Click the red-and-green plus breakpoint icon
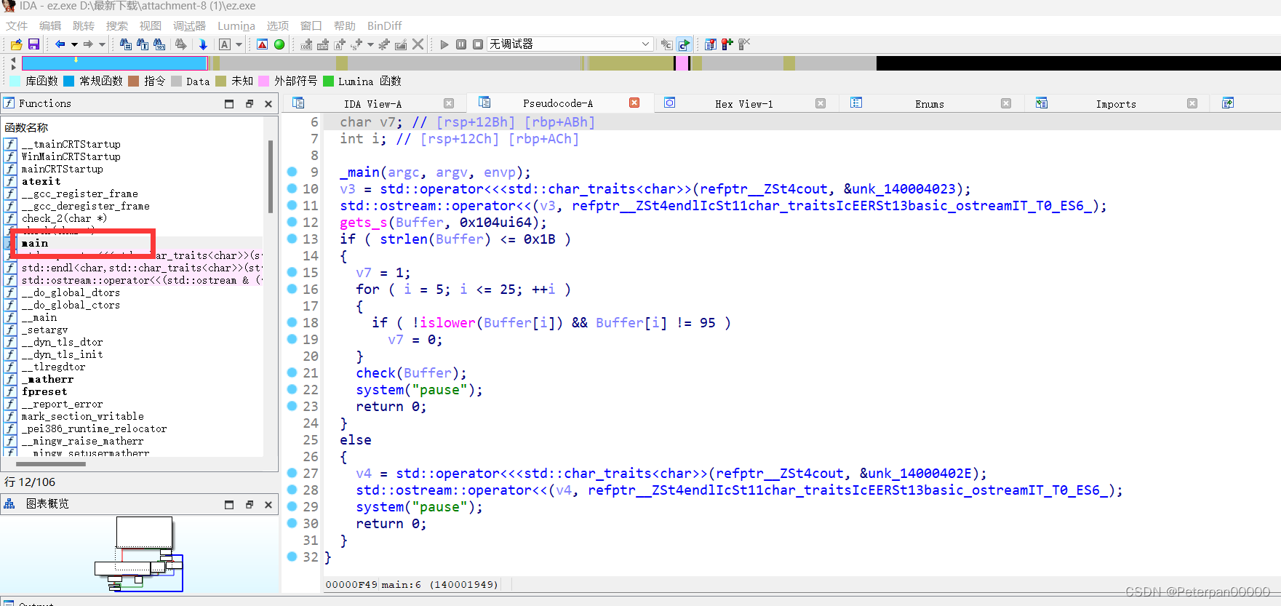This screenshot has width=1281, height=606. [x=727, y=44]
